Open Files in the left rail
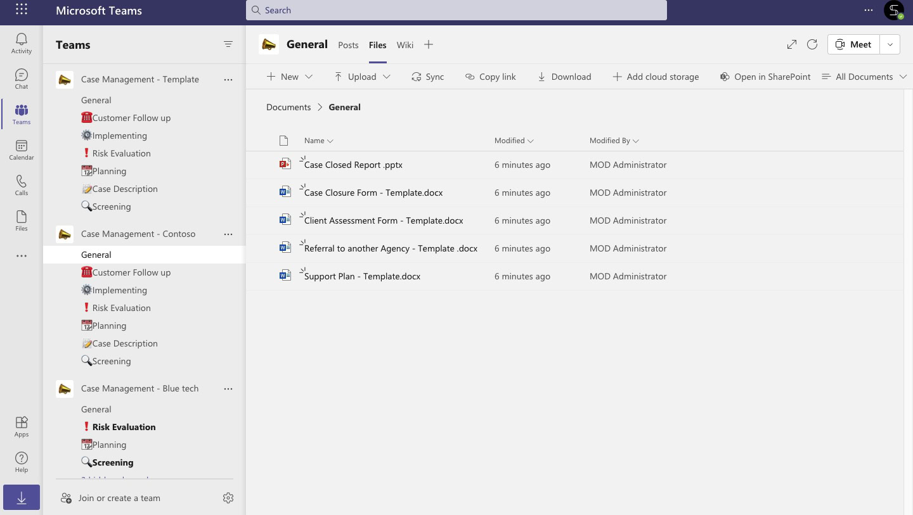The height and width of the screenshot is (515, 913). (x=22, y=221)
